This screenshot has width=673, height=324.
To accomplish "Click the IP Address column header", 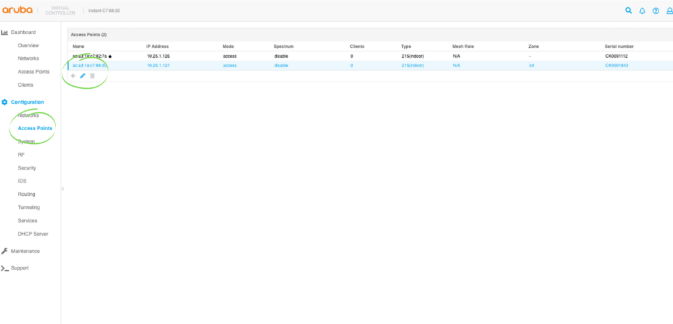I will (x=158, y=47).
